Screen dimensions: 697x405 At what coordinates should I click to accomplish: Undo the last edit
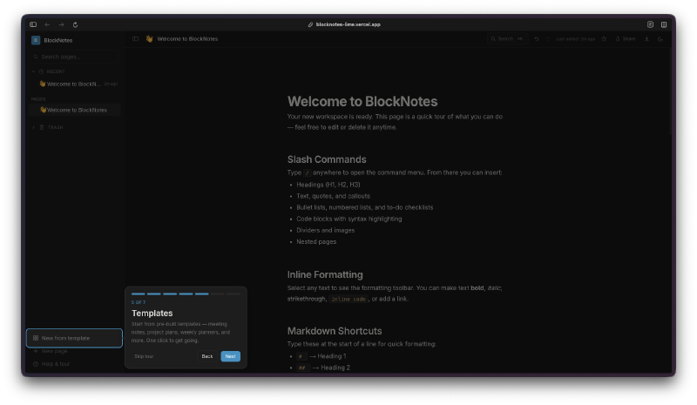tap(537, 38)
